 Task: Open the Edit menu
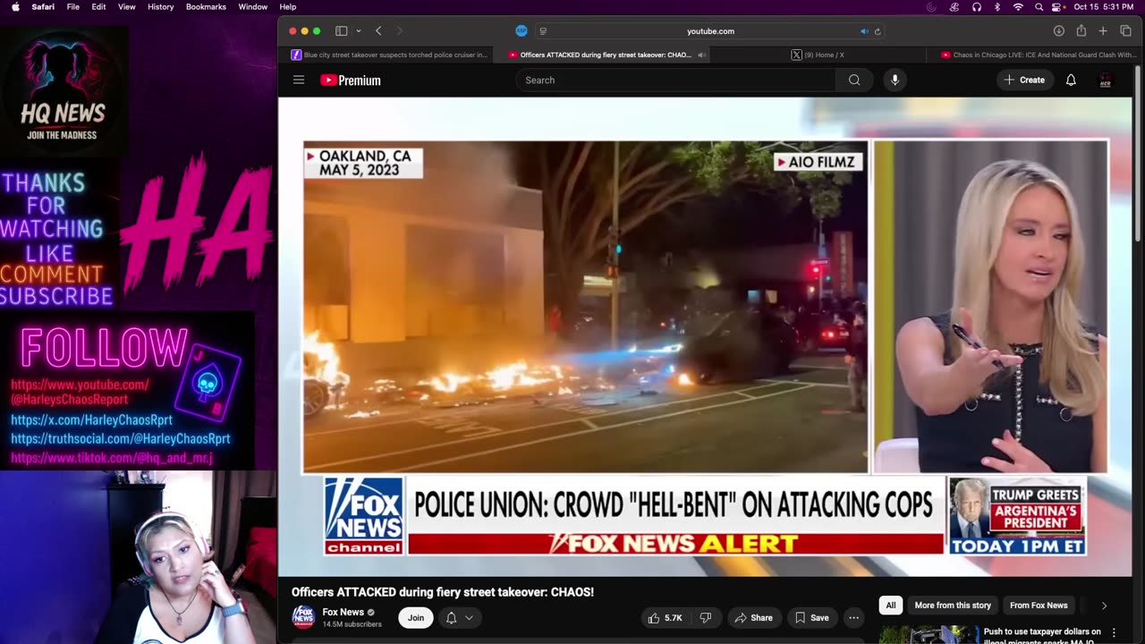(98, 6)
